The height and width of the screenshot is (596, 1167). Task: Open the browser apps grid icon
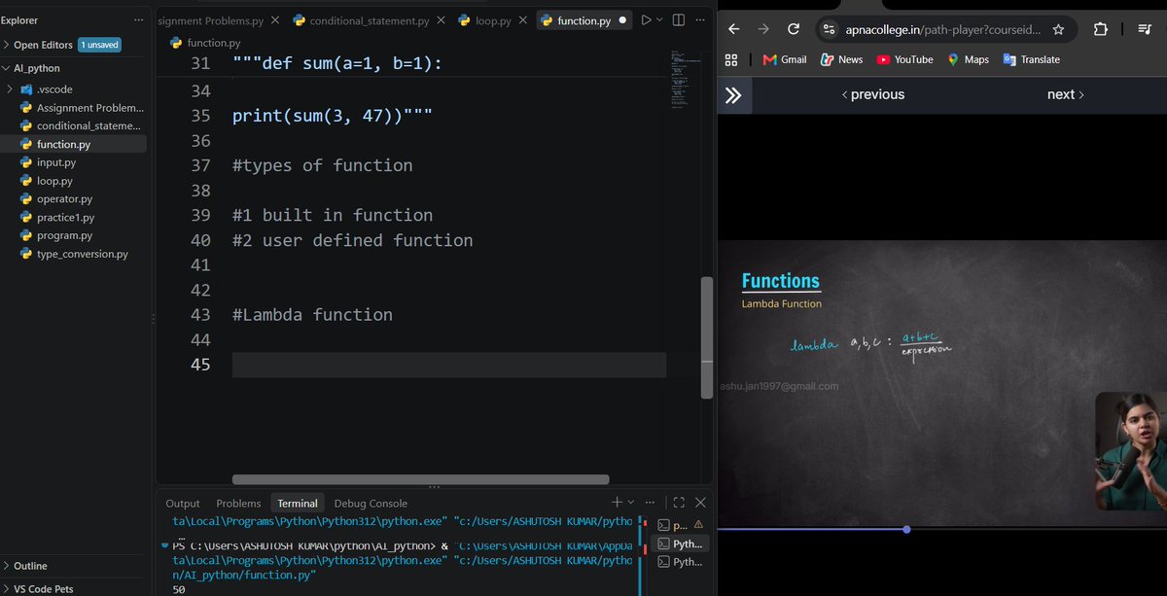(732, 59)
